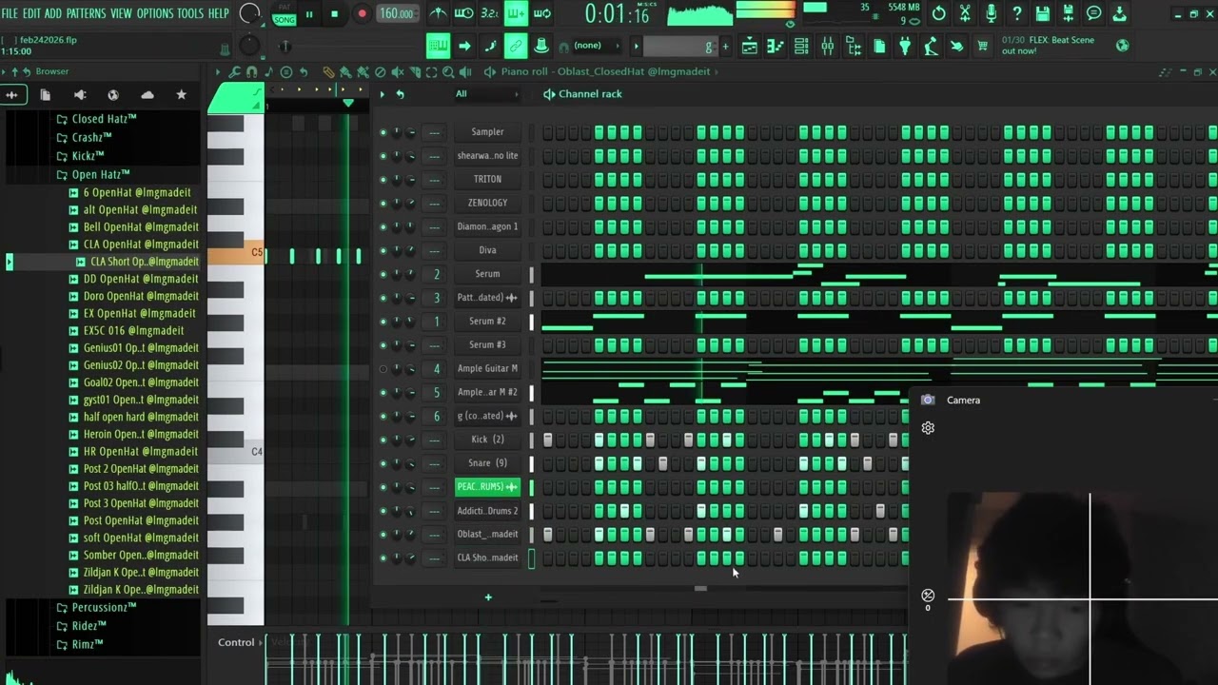The height and width of the screenshot is (685, 1218).
Task: Select the CLA Sho..madeit channel button
Action: coord(487,558)
